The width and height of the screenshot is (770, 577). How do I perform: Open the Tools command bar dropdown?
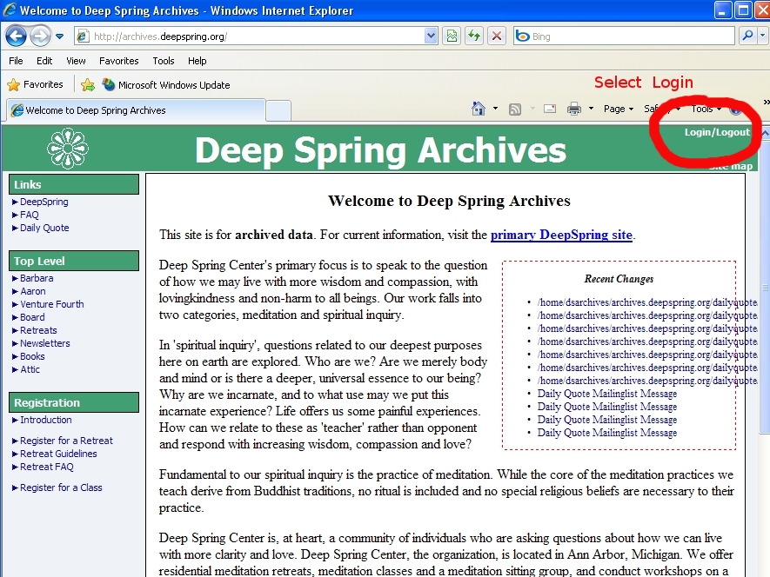(706, 109)
